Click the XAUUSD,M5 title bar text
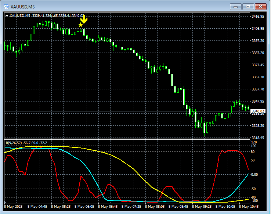The image size is (271, 214). coord(22,7)
